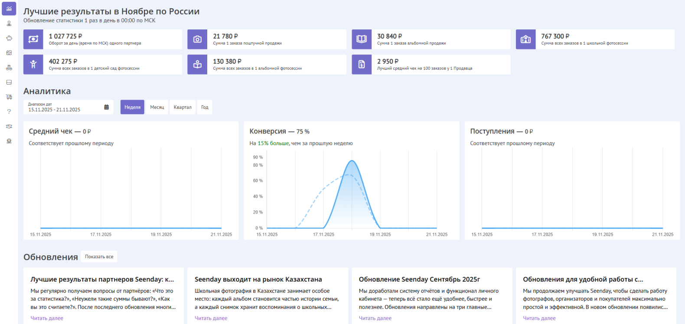Click the school building icon beside 767 300 ₽
The height and width of the screenshot is (324, 685).
(x=525, y=39)
